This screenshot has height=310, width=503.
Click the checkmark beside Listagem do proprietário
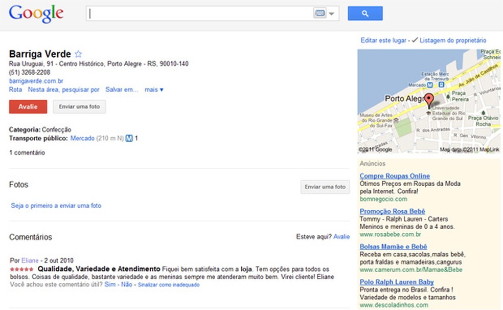[415, 40]
